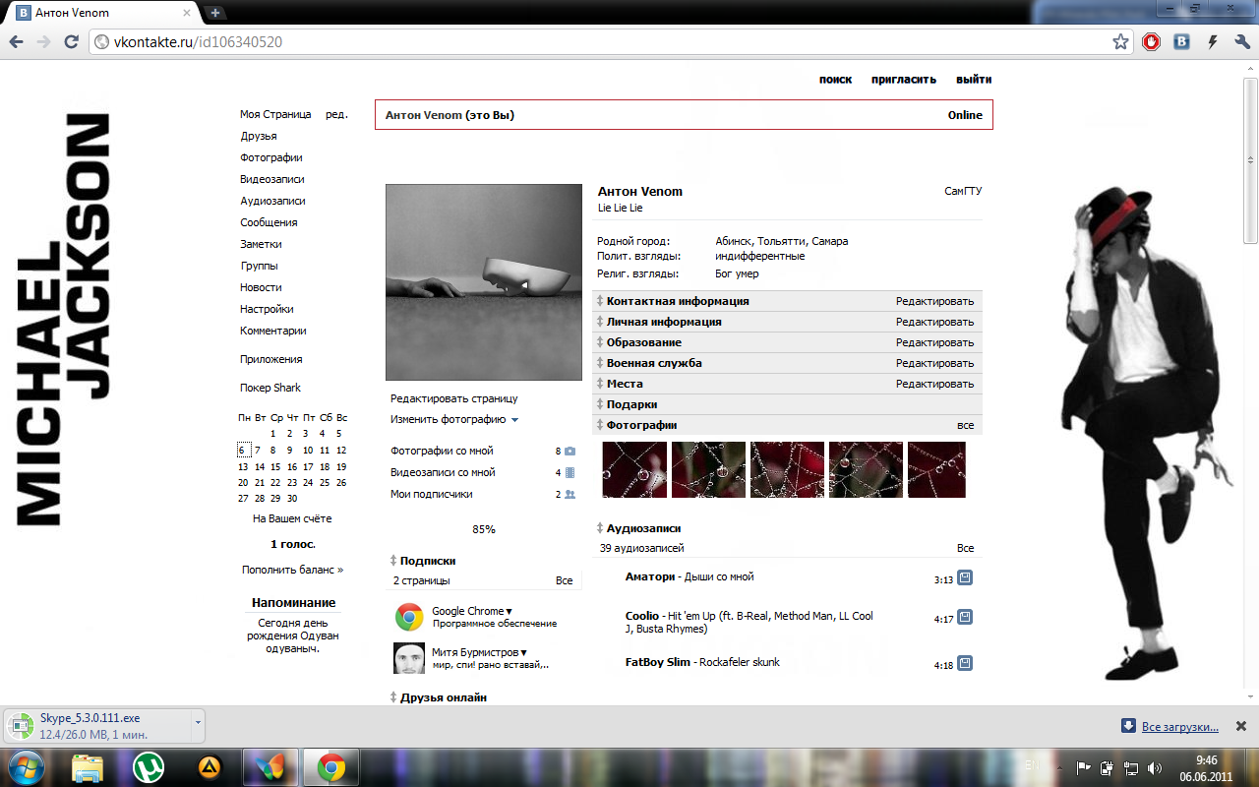Open dropdown next to Google Chrome subscription

pos(509,612)
